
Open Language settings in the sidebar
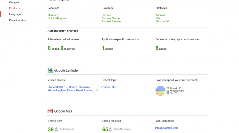pos(15,14)
